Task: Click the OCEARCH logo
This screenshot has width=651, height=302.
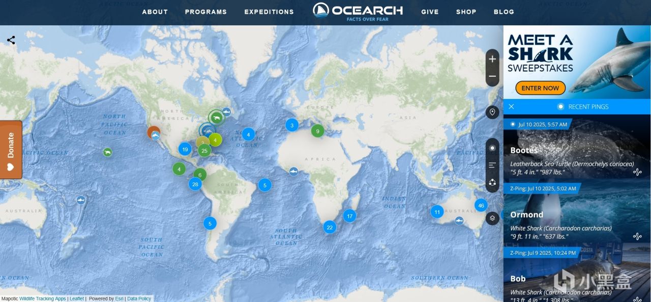Action: point(358,11)
